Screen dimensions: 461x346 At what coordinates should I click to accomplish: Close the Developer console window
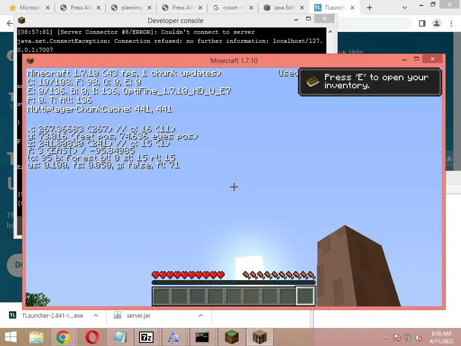[324, 19]
